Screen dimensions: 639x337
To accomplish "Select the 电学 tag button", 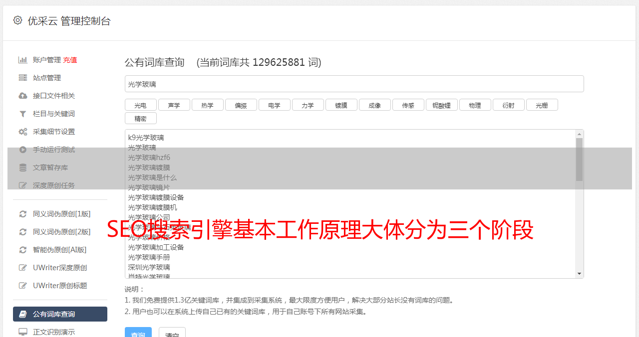I will point(274,105).
